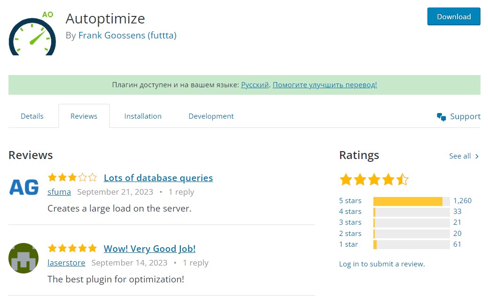Viewport: 488px width, 296px height.
Task: Open the Wow! Very Good Job! review
Action: tap(150, 249)
